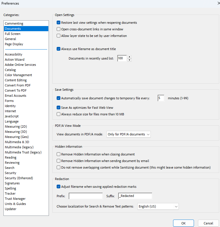
Task: Select the Tracker category
Action: (26, 194)
